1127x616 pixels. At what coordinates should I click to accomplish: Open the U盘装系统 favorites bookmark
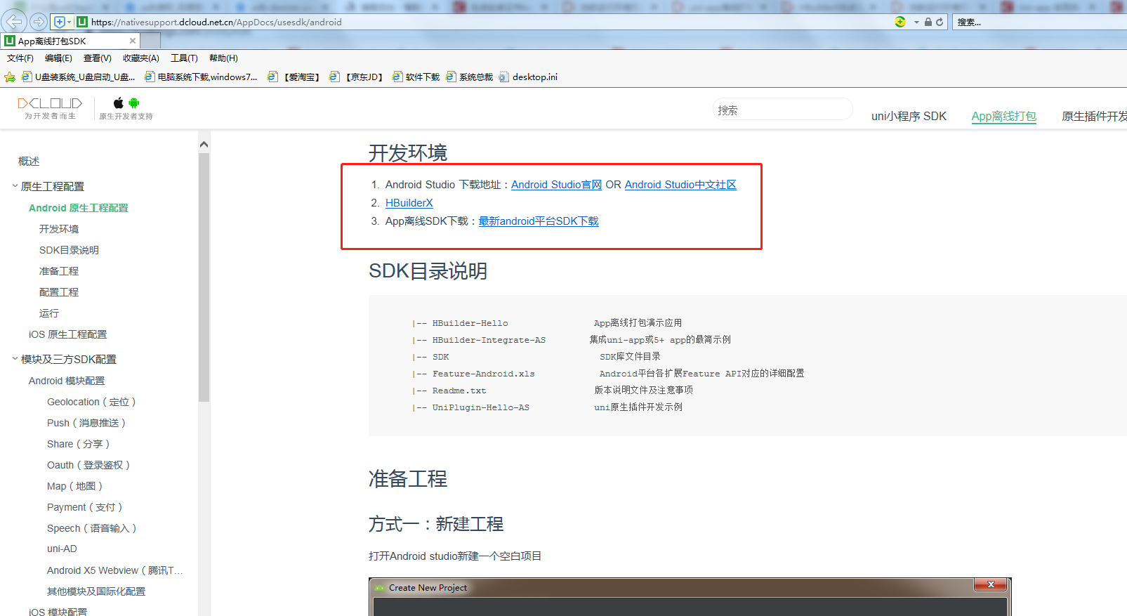pyautogui.click(x=79, y=77)
